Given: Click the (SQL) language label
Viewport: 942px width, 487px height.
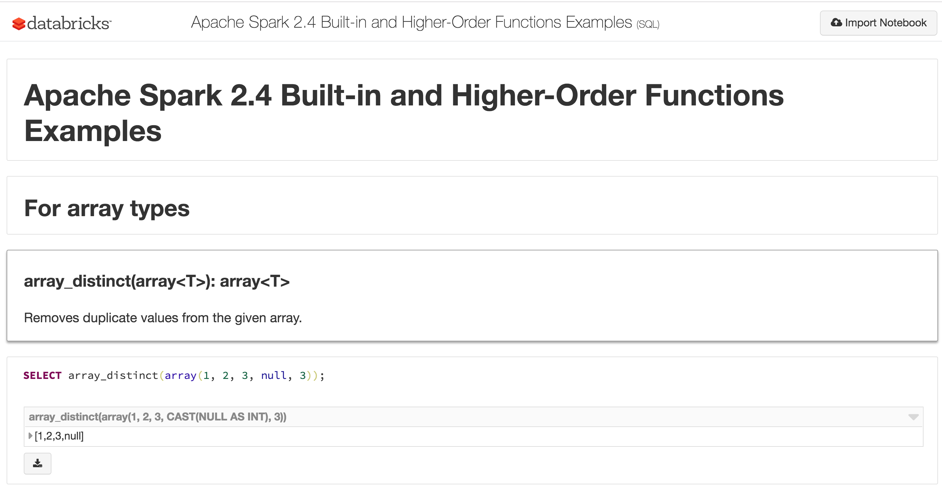Looking at the screenshot, I should tap(648, 24).
